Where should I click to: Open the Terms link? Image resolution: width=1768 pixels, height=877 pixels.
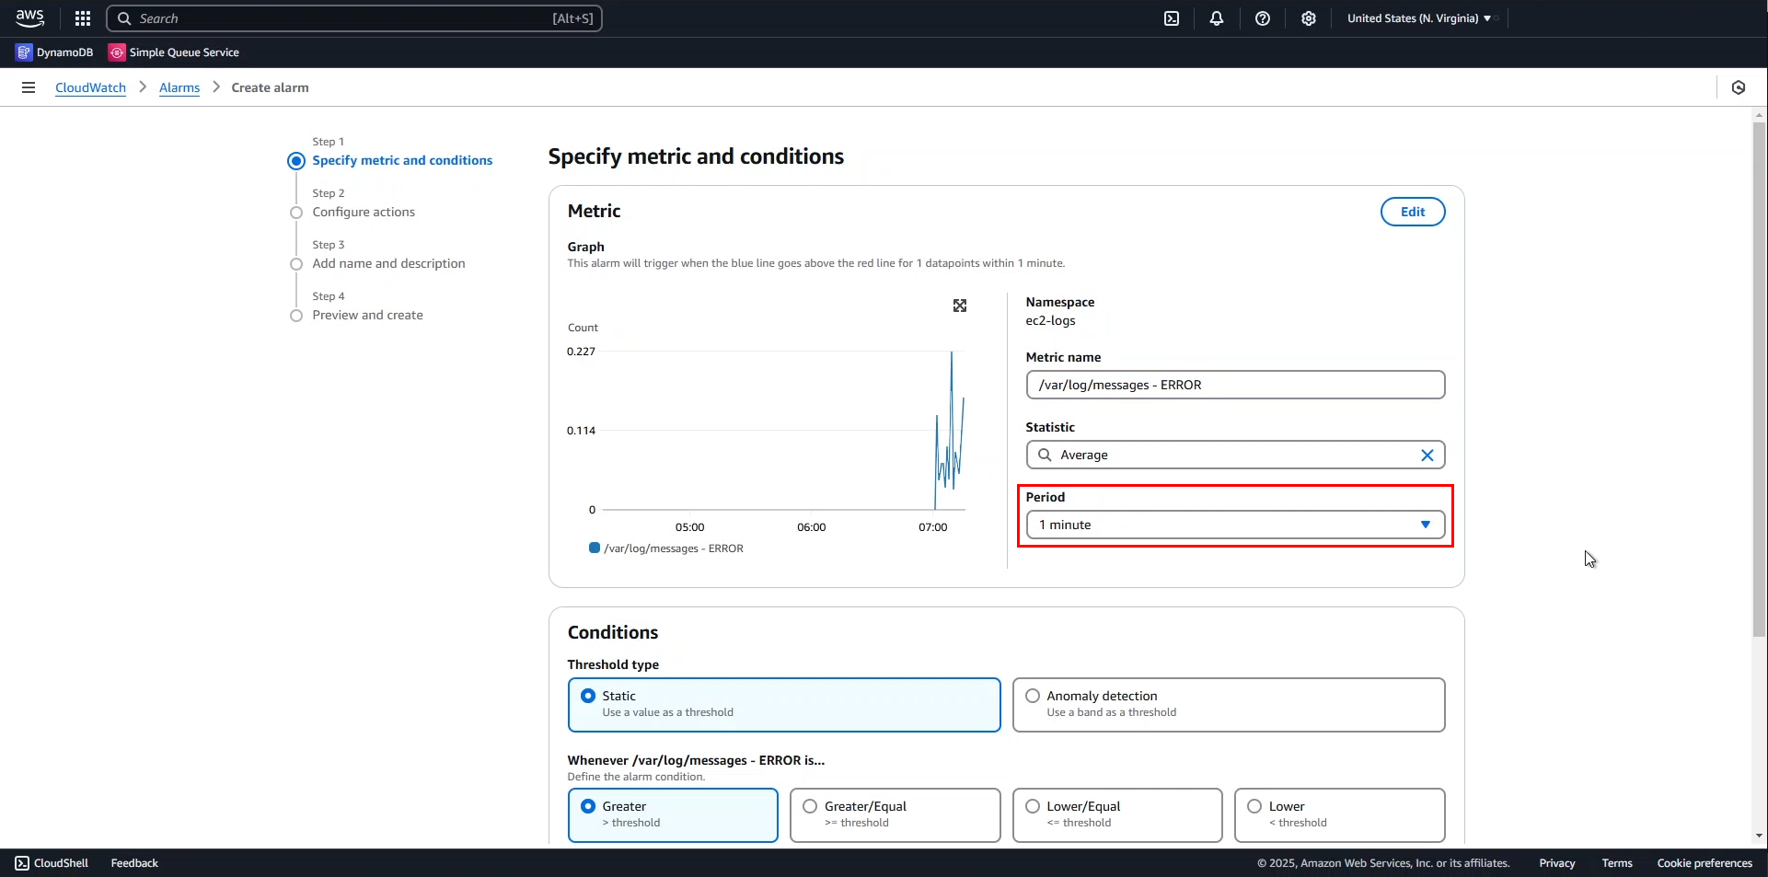[x=1617, y=863]
